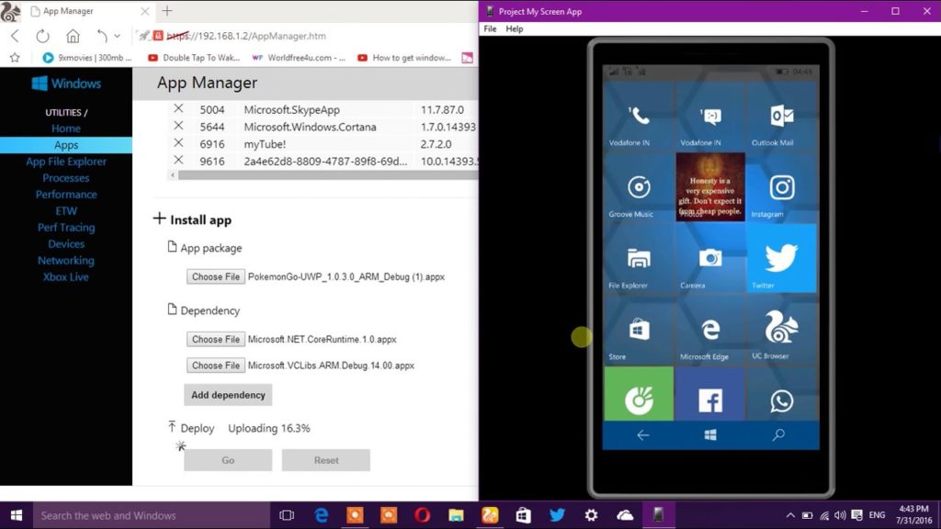Screen dimensions: 941x529
Task: Open the Twitter tile on the phone
Action: click(x=780, y=258)
